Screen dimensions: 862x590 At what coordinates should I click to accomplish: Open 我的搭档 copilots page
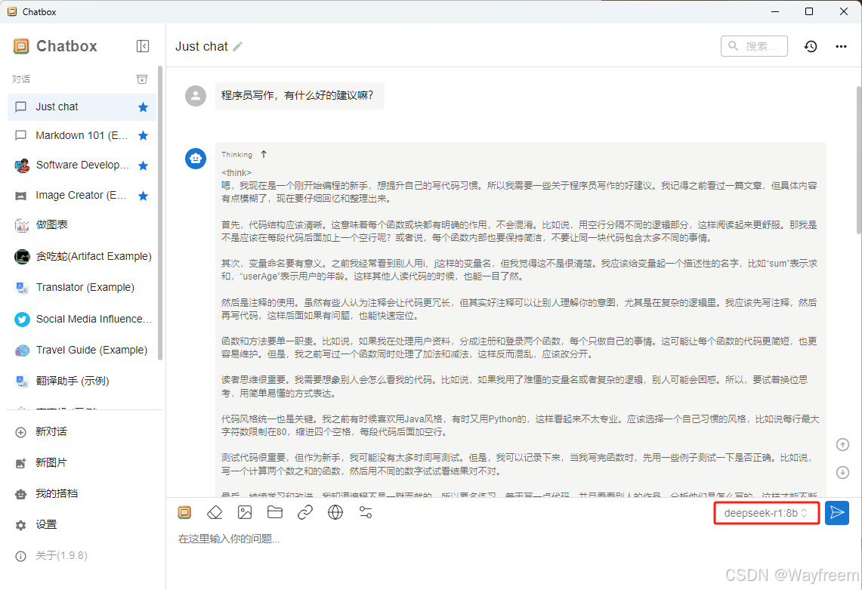tap(82, 493)
